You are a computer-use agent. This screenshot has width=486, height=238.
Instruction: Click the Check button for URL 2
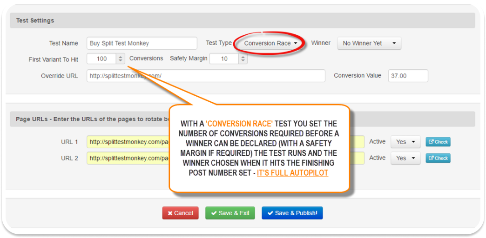pos(438,158)
